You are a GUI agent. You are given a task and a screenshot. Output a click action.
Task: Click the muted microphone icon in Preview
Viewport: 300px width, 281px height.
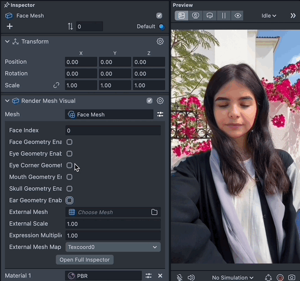[x=180, y=278]
